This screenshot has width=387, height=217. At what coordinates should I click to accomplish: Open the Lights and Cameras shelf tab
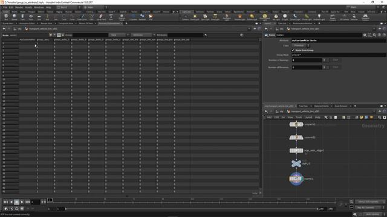point(187,11)
